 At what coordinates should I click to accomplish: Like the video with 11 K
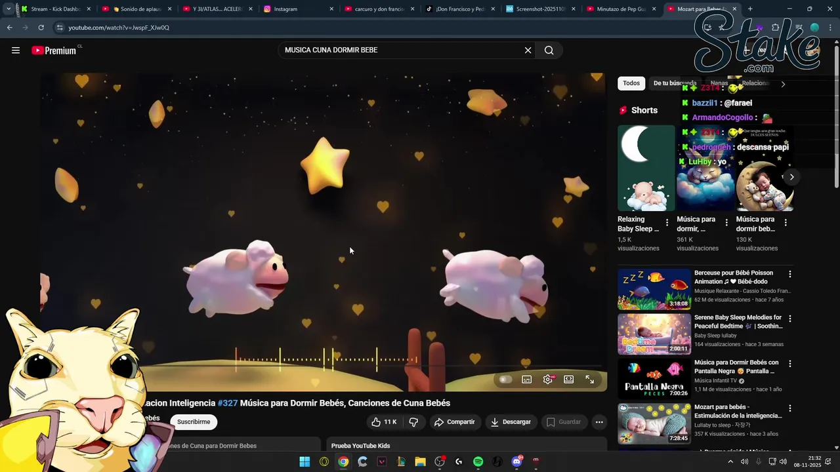(x=385, y=422)
